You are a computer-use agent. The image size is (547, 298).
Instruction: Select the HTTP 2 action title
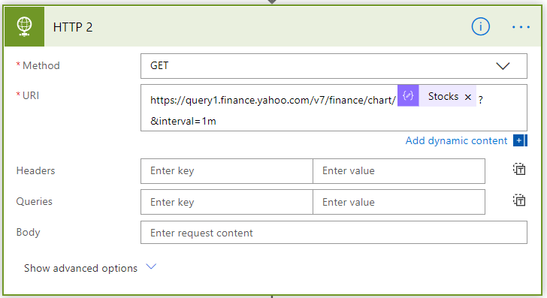(73, 27)
